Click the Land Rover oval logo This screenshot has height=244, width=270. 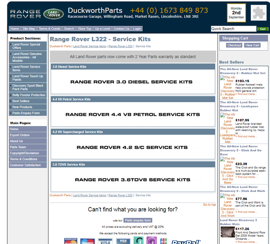tap(53, 14)
